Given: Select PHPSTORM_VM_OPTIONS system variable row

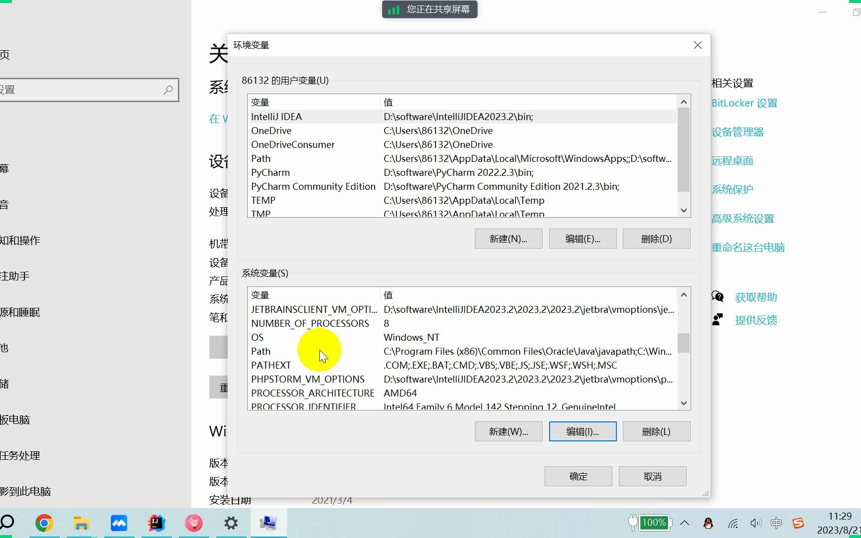Looking at the screenshot, I should coord(462,379).
